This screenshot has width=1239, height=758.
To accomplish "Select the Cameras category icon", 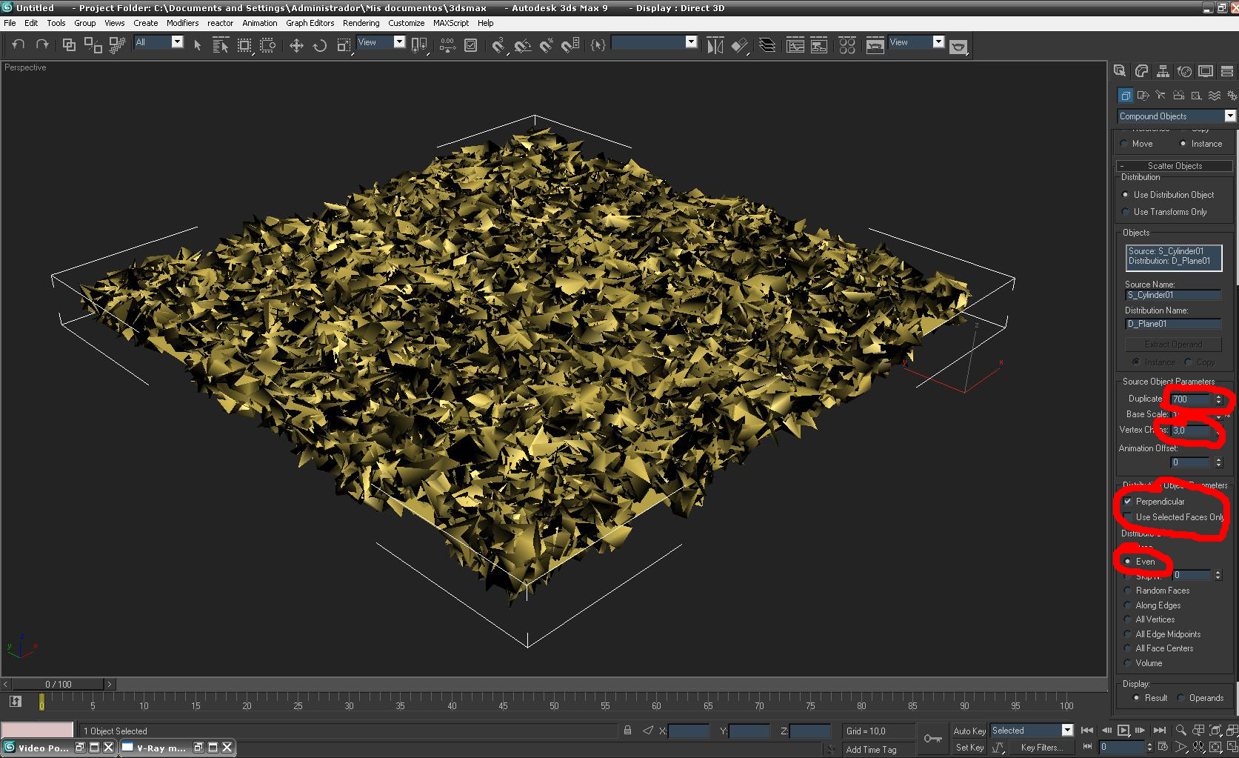I will click(1178, 96).
